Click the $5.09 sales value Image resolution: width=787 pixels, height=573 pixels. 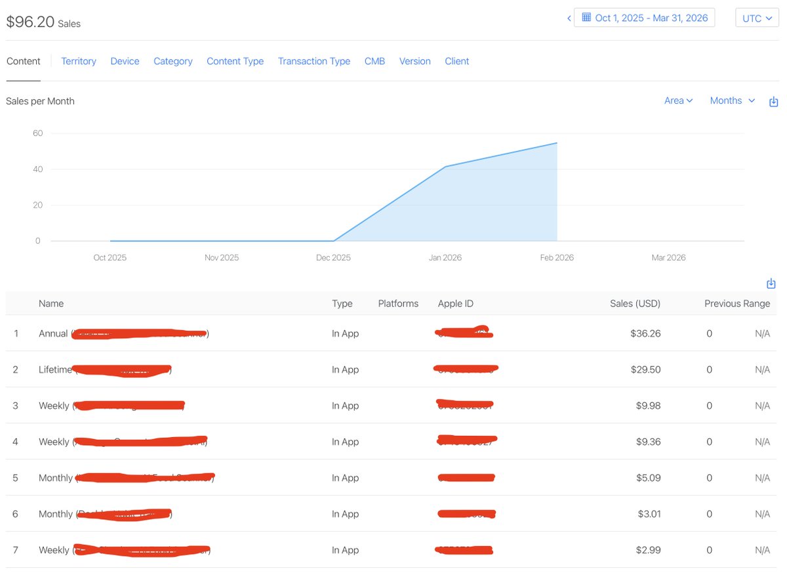[648, 478]
